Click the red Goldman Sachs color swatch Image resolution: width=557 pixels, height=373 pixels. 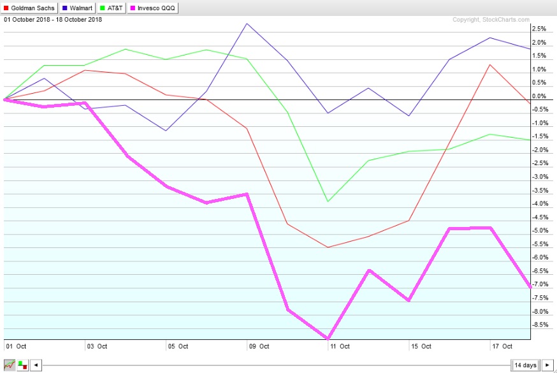coord(6,8)
